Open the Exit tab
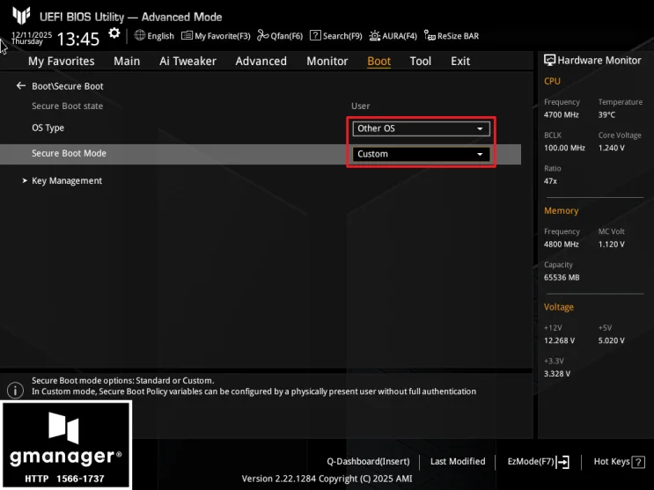Image resolution: width=654 pixels, height=490 pixels. tap(460, 62)
